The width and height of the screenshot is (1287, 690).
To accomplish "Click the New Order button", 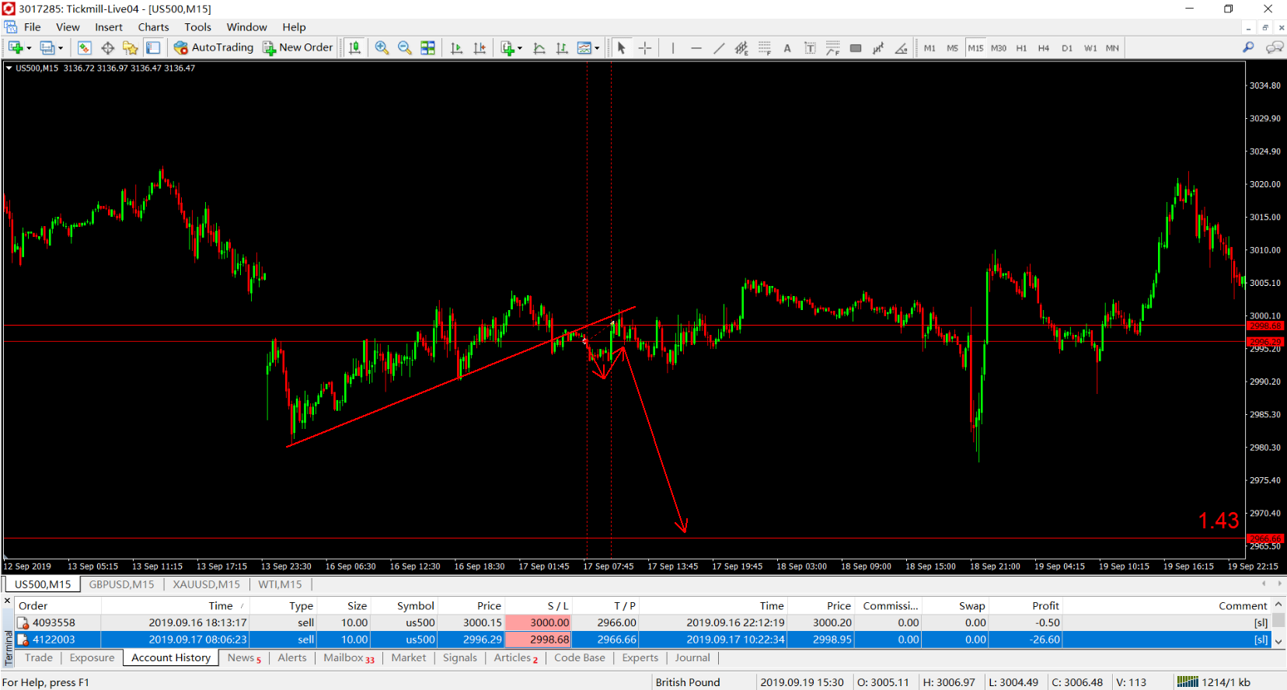I will click(x=298, y=47).
